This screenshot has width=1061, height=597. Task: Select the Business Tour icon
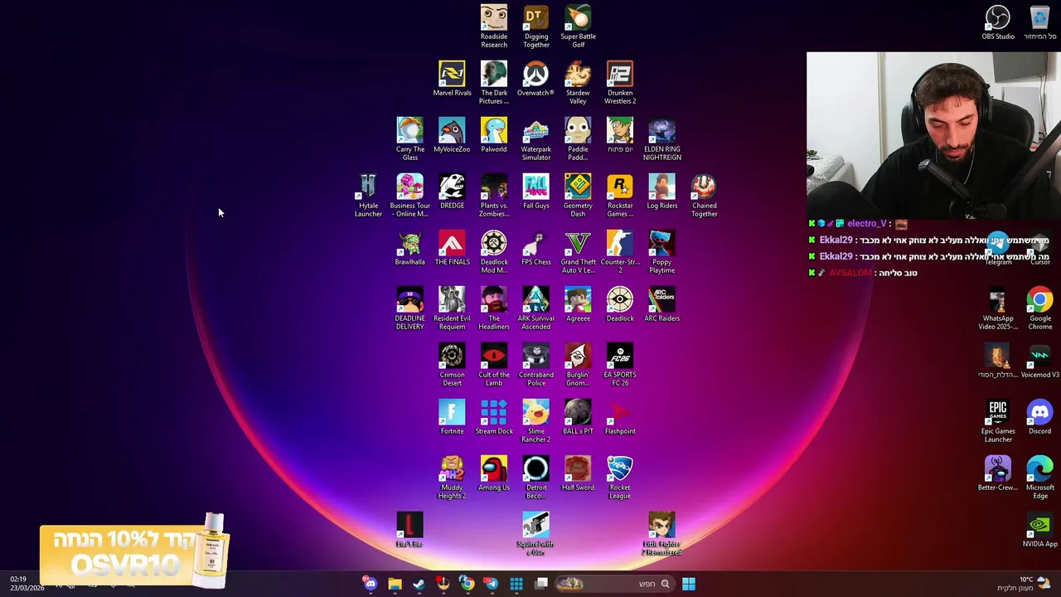(x=409, y=197)
